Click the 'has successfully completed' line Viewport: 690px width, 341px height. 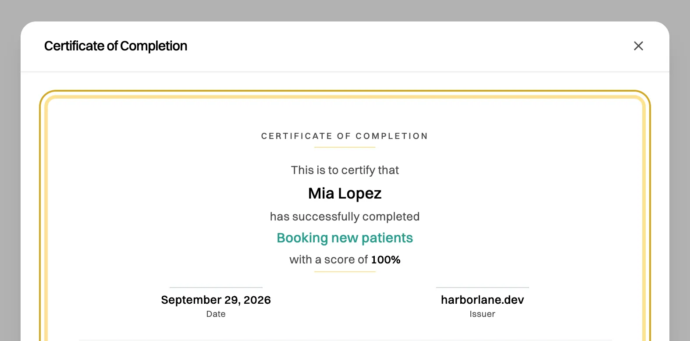pyautogui.click(x=345, y=217)
